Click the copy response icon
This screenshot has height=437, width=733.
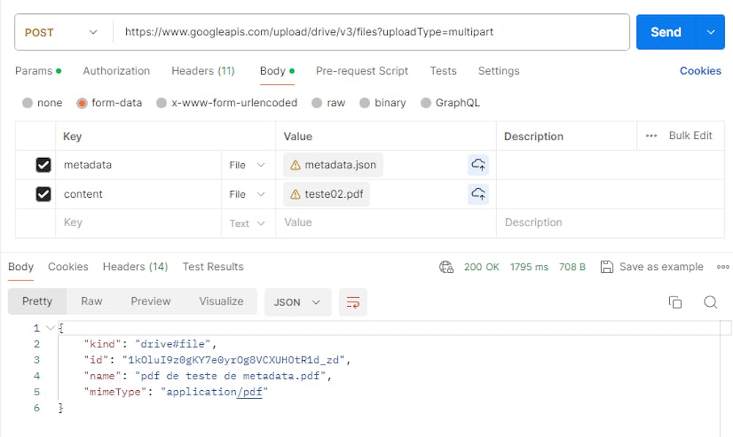674,302
